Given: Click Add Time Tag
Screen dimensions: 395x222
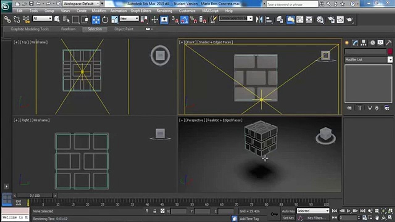Looking at the screenshot, I should [249, 219].
